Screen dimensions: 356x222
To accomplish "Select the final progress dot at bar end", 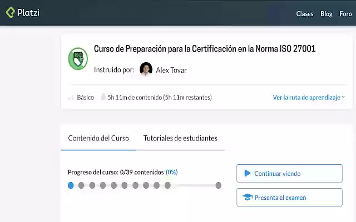I will (219, 185).
